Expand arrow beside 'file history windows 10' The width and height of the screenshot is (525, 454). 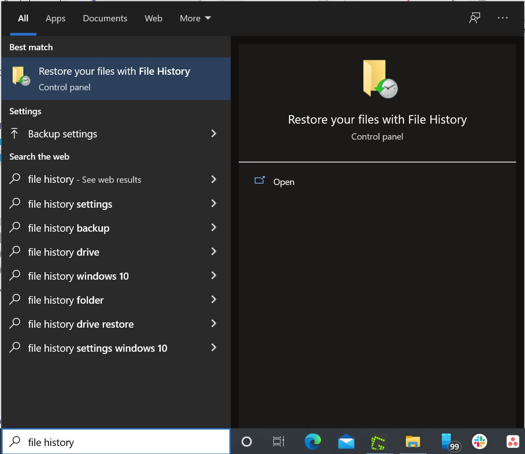click(x=214, y=276)
